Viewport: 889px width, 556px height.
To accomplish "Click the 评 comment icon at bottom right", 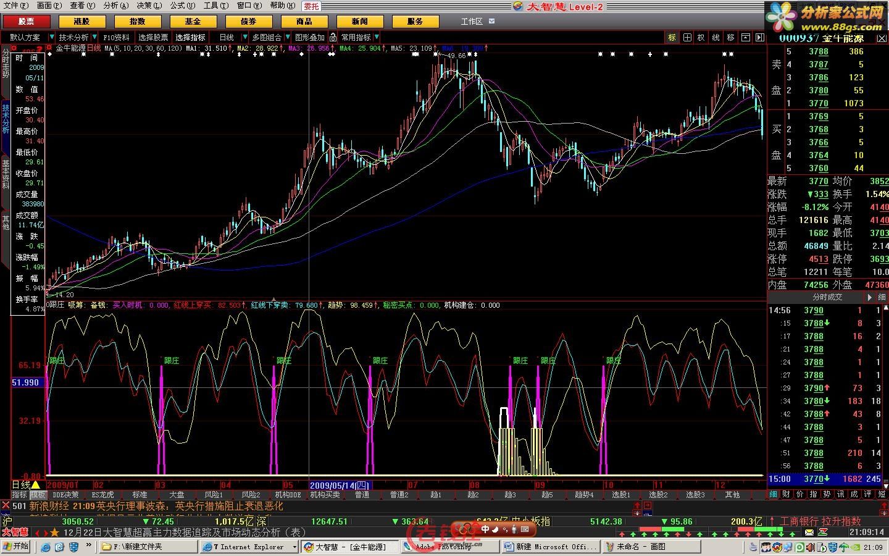I will pos(868,494).
